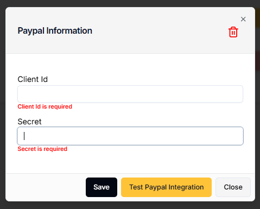Focus the Secret input field
The image size is (260, 209).
[130, 136]
